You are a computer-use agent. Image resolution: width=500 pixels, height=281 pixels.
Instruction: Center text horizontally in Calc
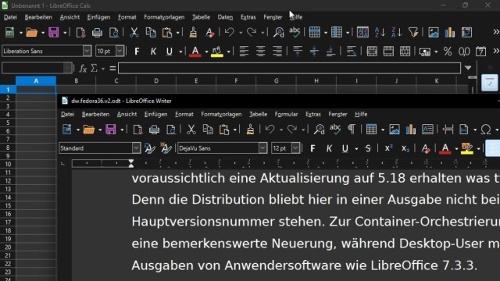pyautogui.click(x=260, y=52)
